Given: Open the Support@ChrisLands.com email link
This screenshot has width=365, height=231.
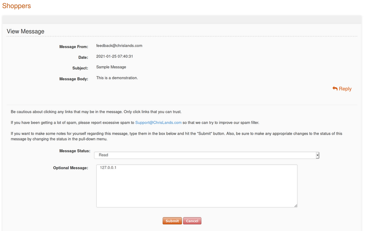Looking at the screenshot, I should pos(158,122).
